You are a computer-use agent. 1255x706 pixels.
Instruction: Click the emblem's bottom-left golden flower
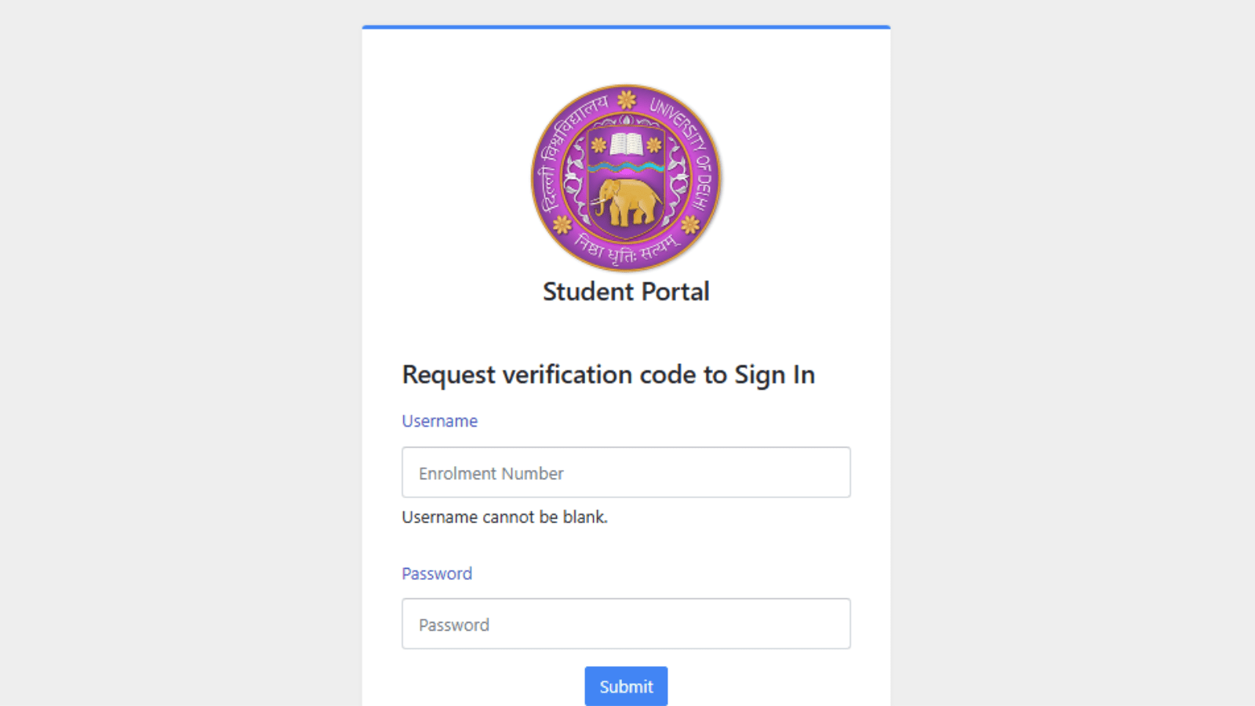pyautogui.click(x=562, y=225)
